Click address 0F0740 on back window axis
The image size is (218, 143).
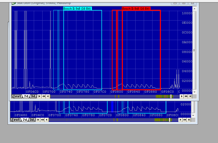click(72, 115)
